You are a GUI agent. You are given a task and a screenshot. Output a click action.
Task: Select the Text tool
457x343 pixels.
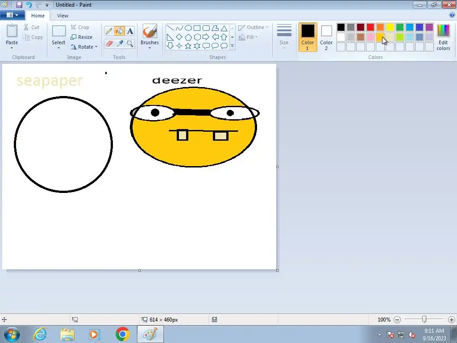130,31
